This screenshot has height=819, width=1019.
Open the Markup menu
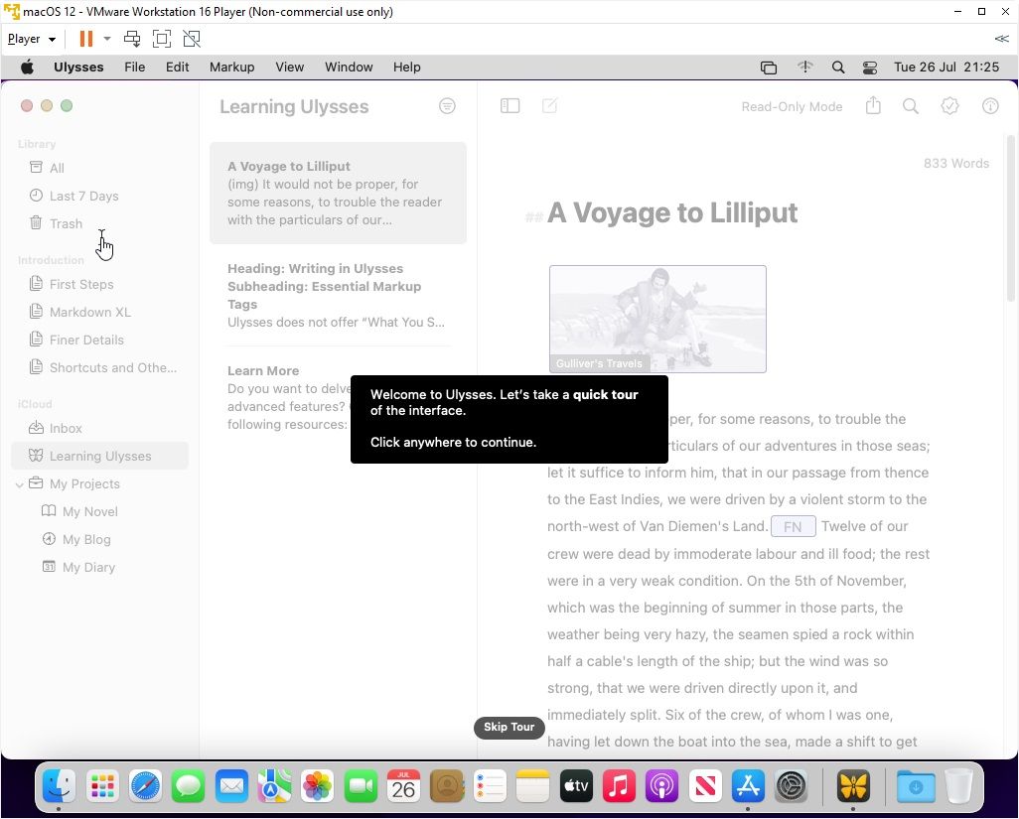click(x=231, y=67)
